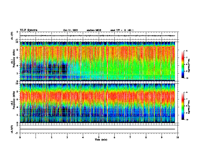Click the "-10" label on ch.2 color bar
Image resolution: width=200 pixels, height=154 pixels.
click(x=187, y=120)
